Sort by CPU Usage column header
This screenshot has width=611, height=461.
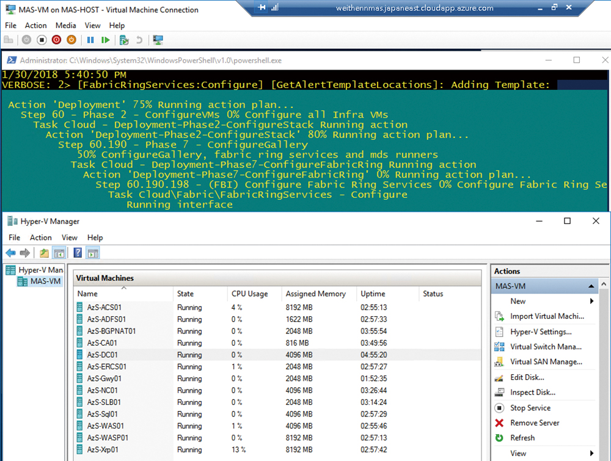click(255, 294)
